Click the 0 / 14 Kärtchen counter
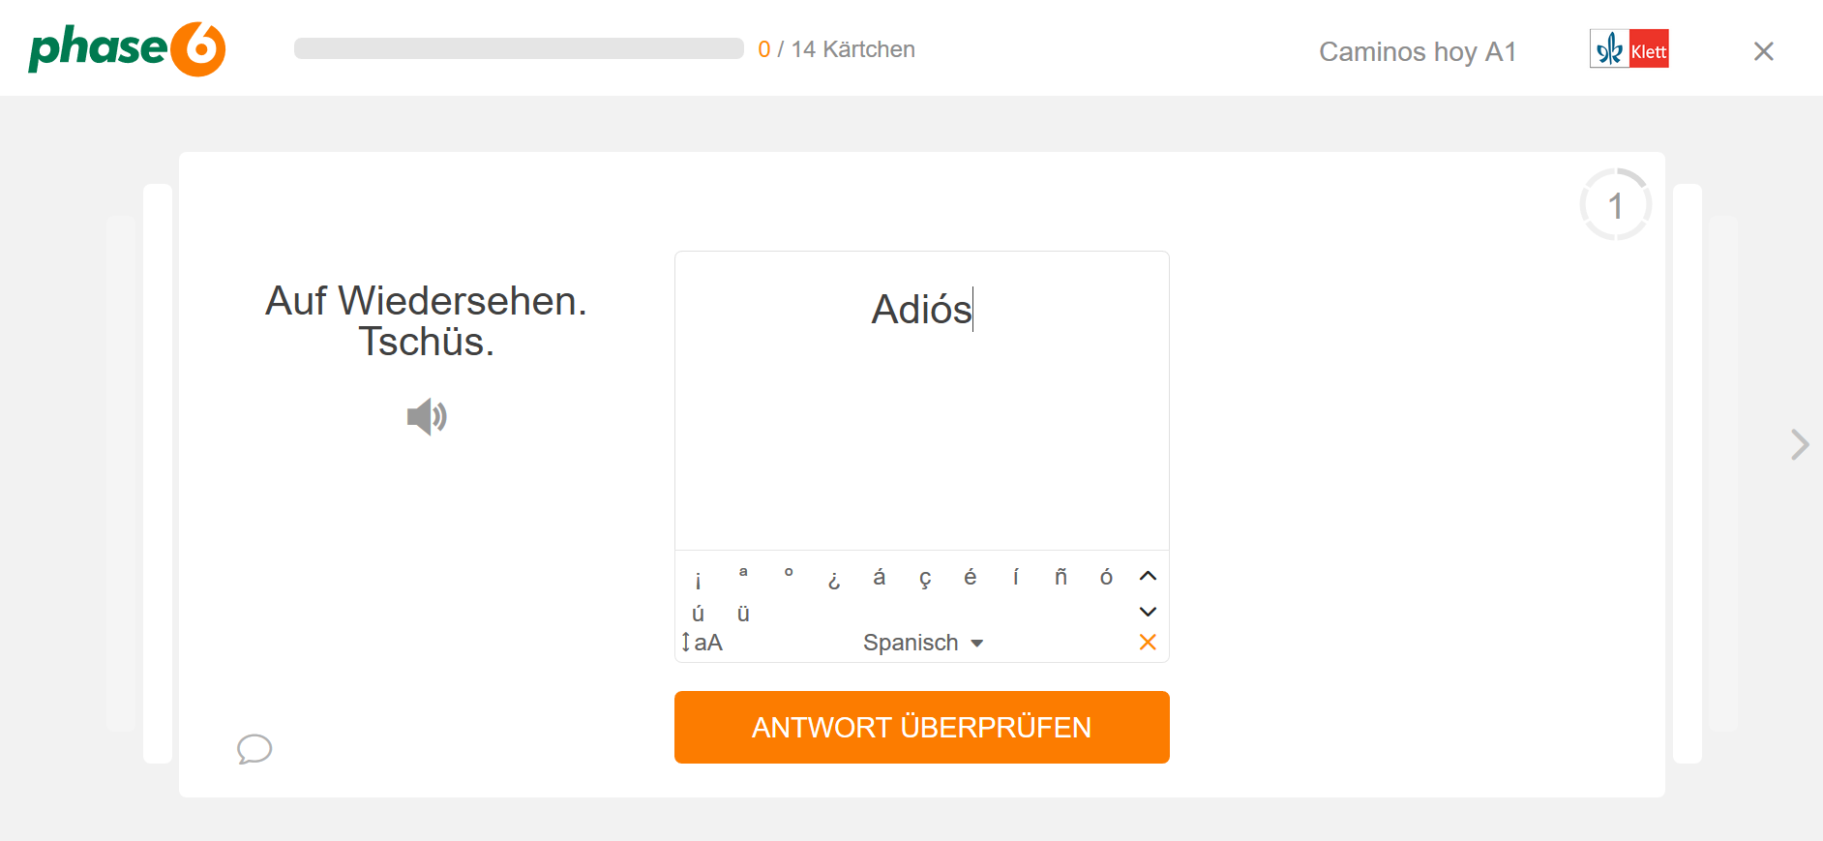The height and width of the screenshot is (841, 1823). [x=837, y=48]
